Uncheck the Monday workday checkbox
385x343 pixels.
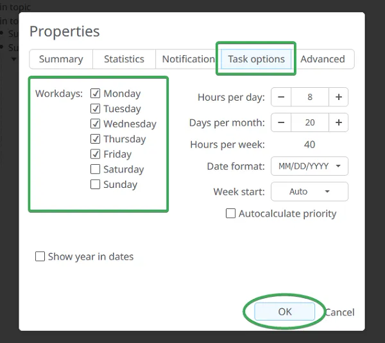click(x=96, y=94)
